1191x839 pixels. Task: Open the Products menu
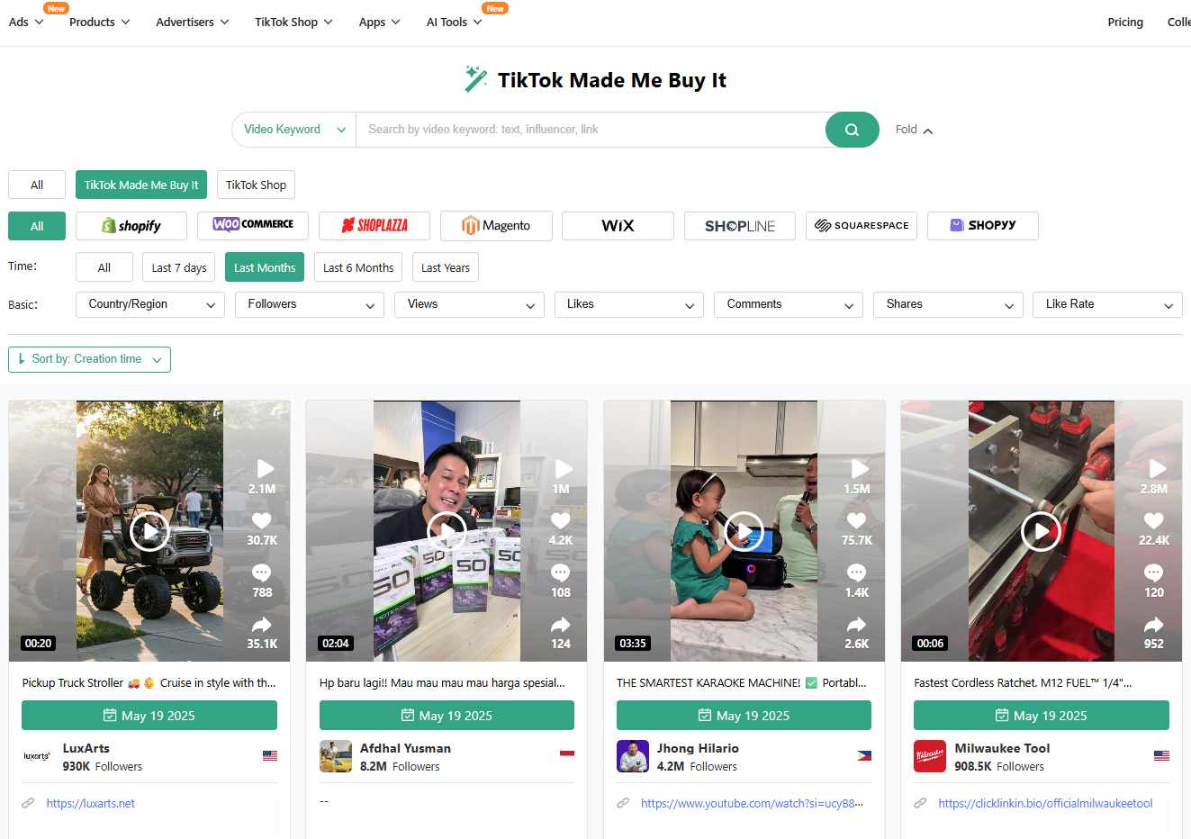[x=100, y=22]
